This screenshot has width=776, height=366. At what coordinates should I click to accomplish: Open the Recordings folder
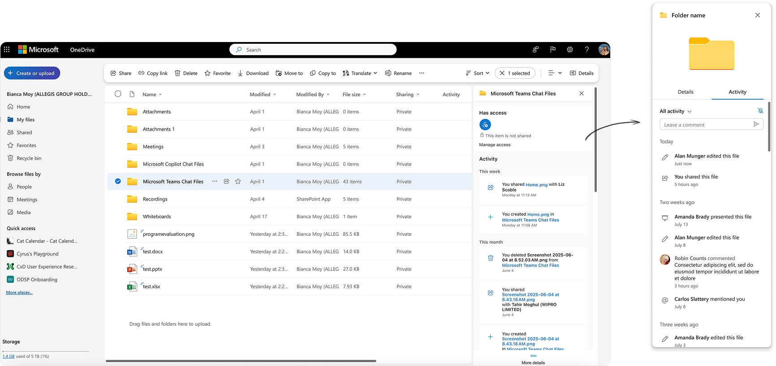click(155, 199)
